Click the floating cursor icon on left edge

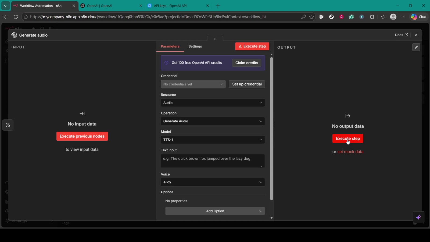[8, 125]
